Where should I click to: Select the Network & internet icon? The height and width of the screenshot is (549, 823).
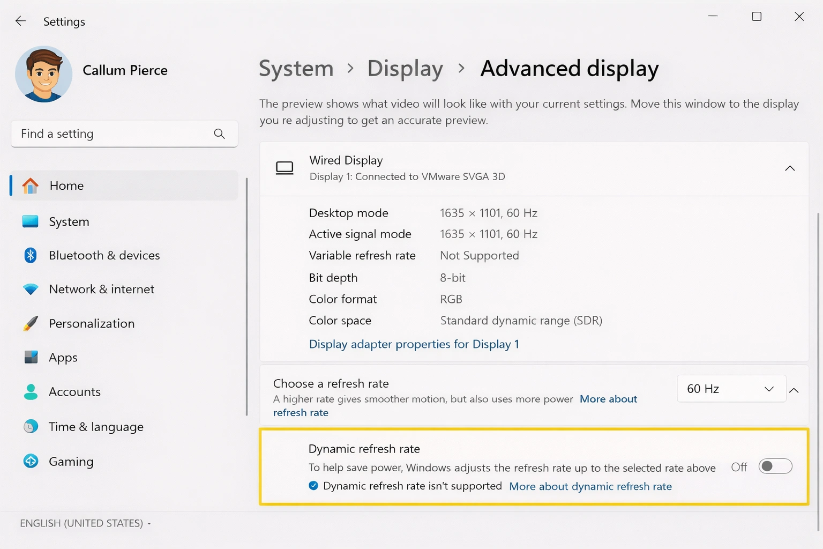coord(31,289)
